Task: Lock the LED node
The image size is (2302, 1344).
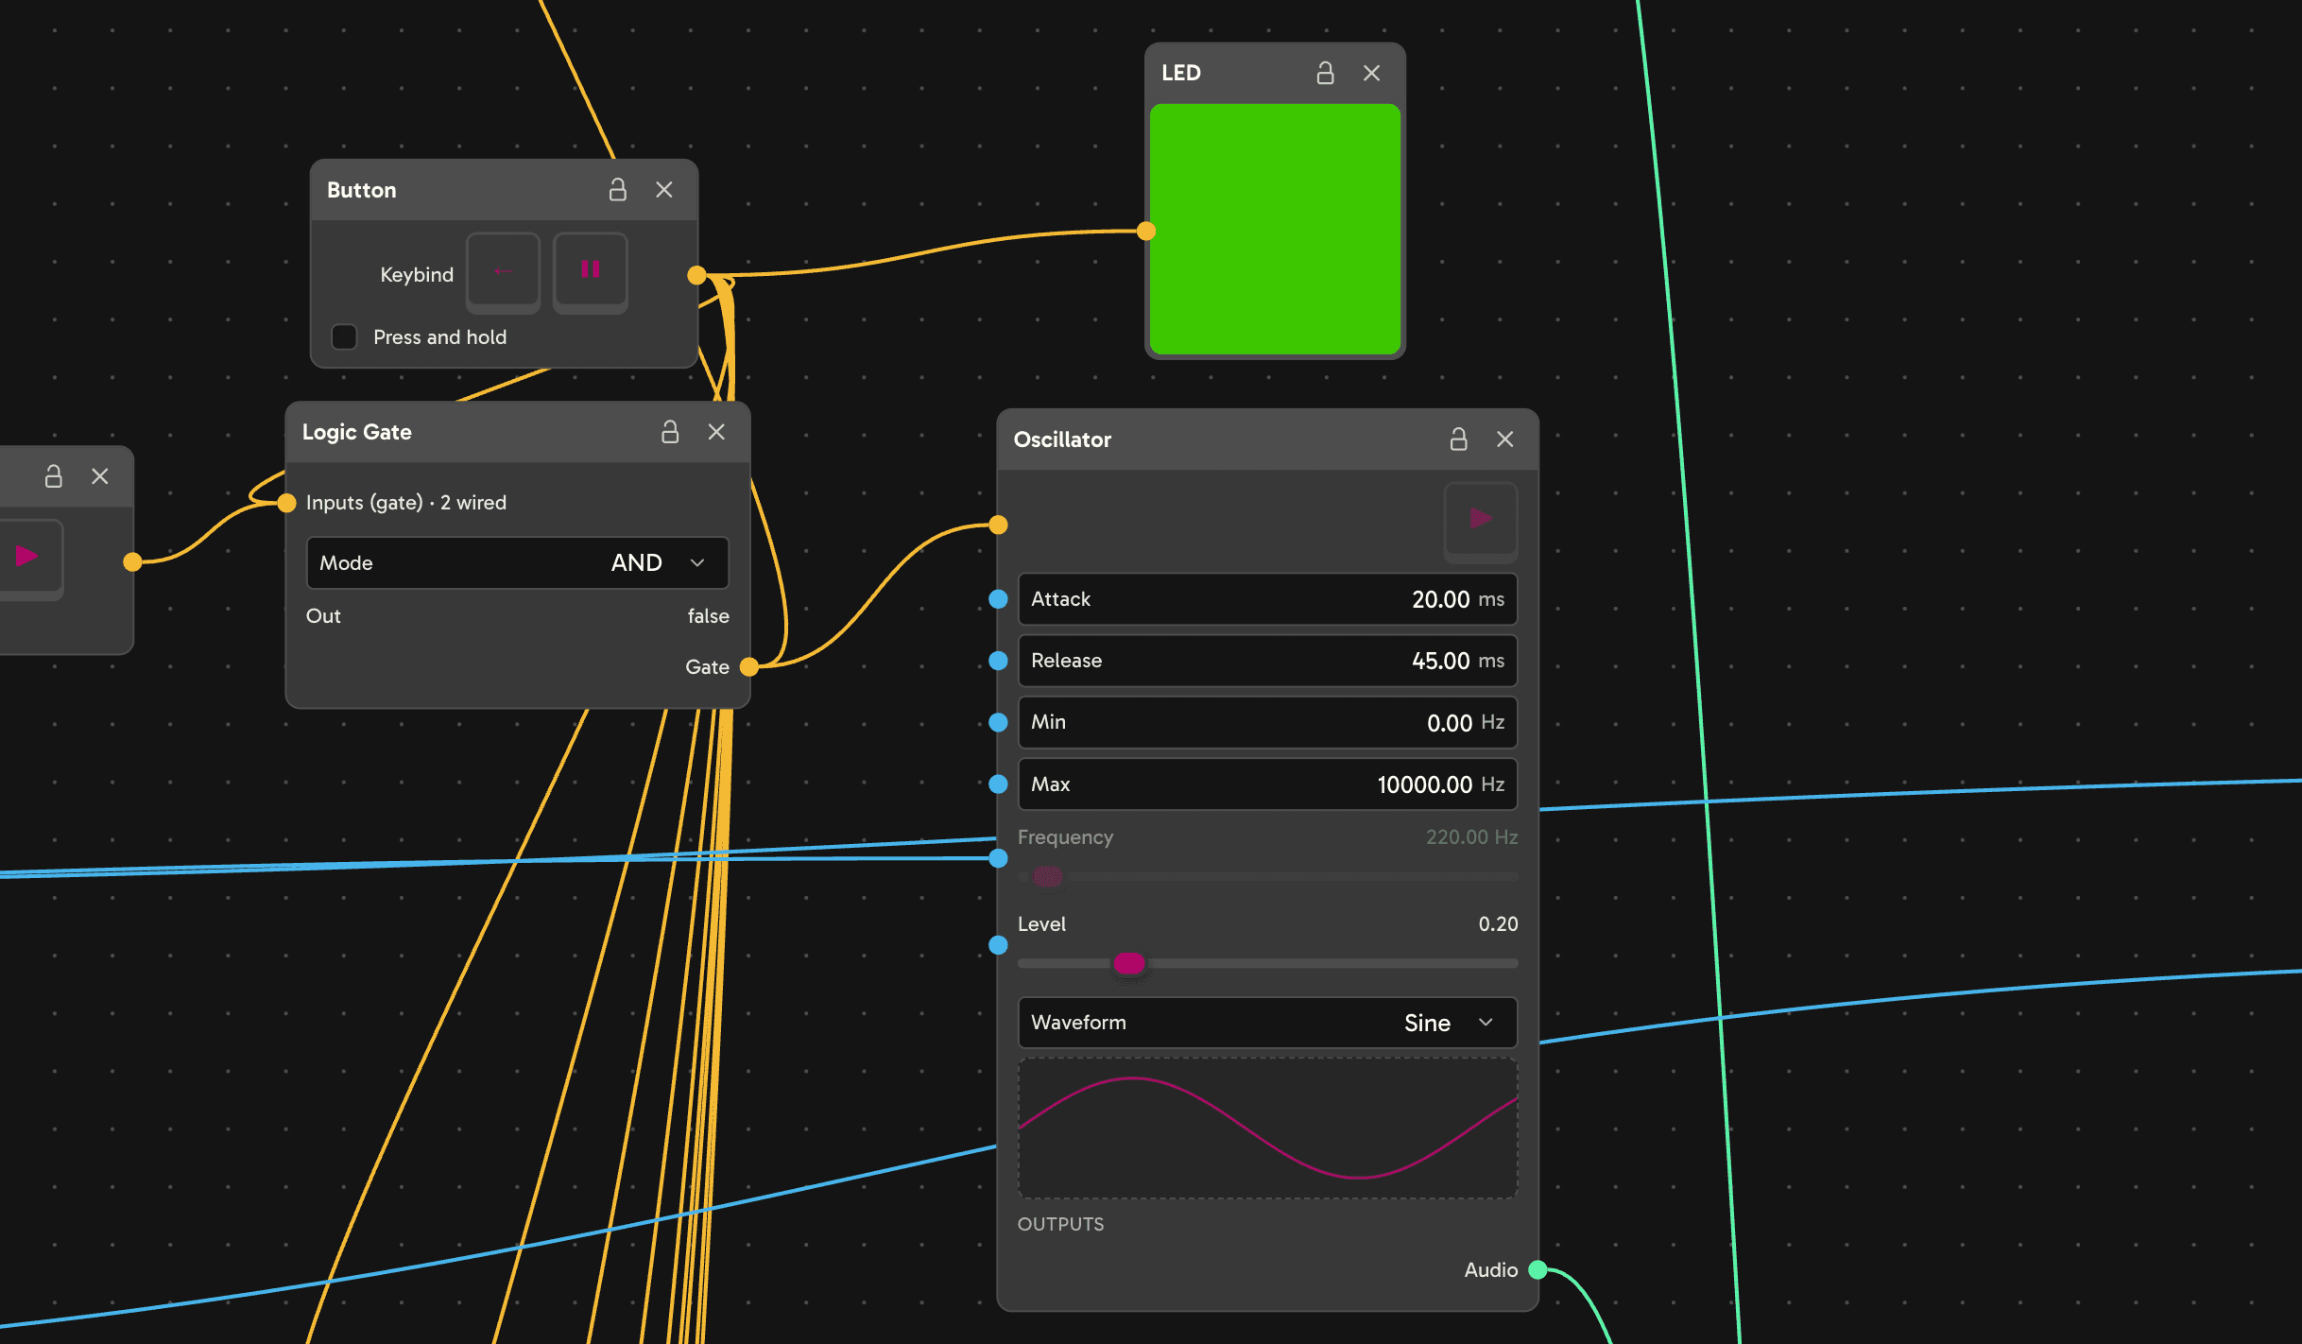Action: coord(1325,73)
